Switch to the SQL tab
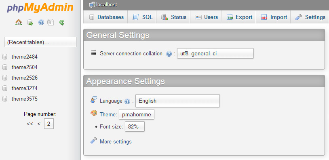This screenshot has width=329, height=160. coord(141,17)
